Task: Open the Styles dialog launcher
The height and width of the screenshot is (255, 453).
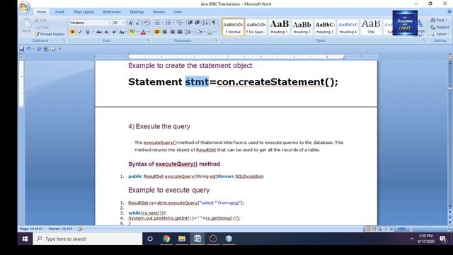Action: tap(424, 41)
